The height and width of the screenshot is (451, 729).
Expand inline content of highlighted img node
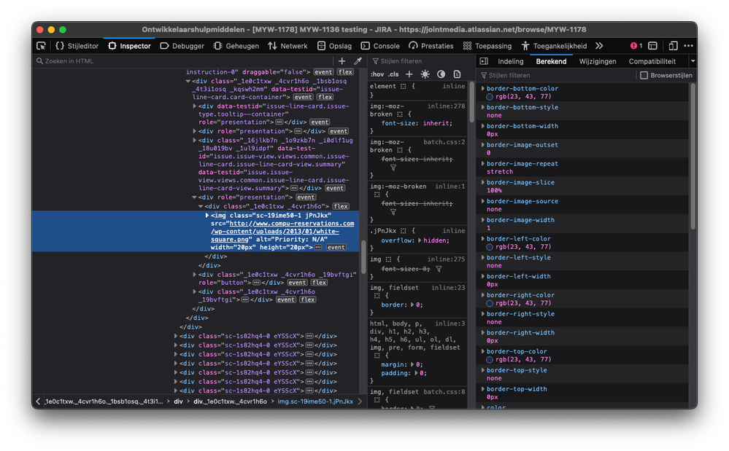(x=318, y=247)
